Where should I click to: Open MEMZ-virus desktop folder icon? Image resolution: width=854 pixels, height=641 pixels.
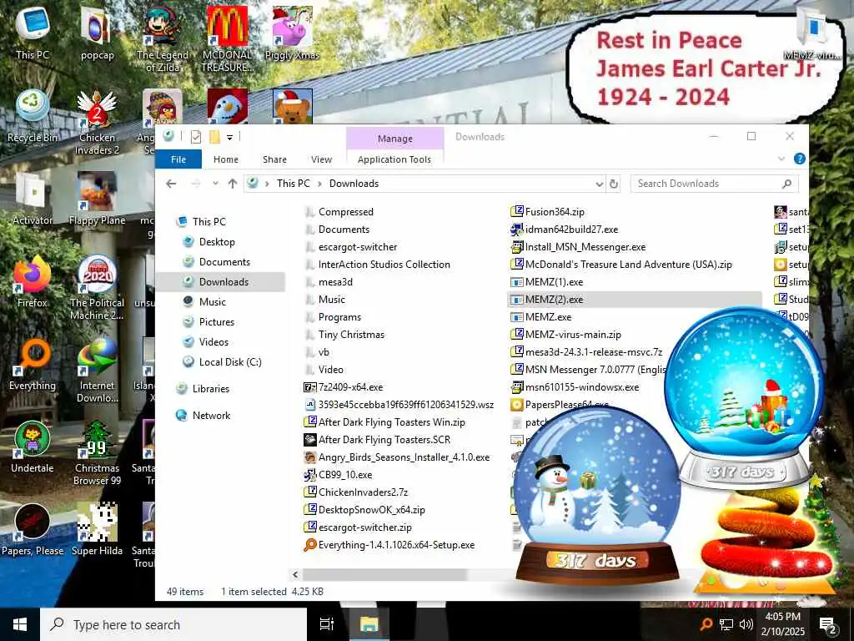(811, 33)
